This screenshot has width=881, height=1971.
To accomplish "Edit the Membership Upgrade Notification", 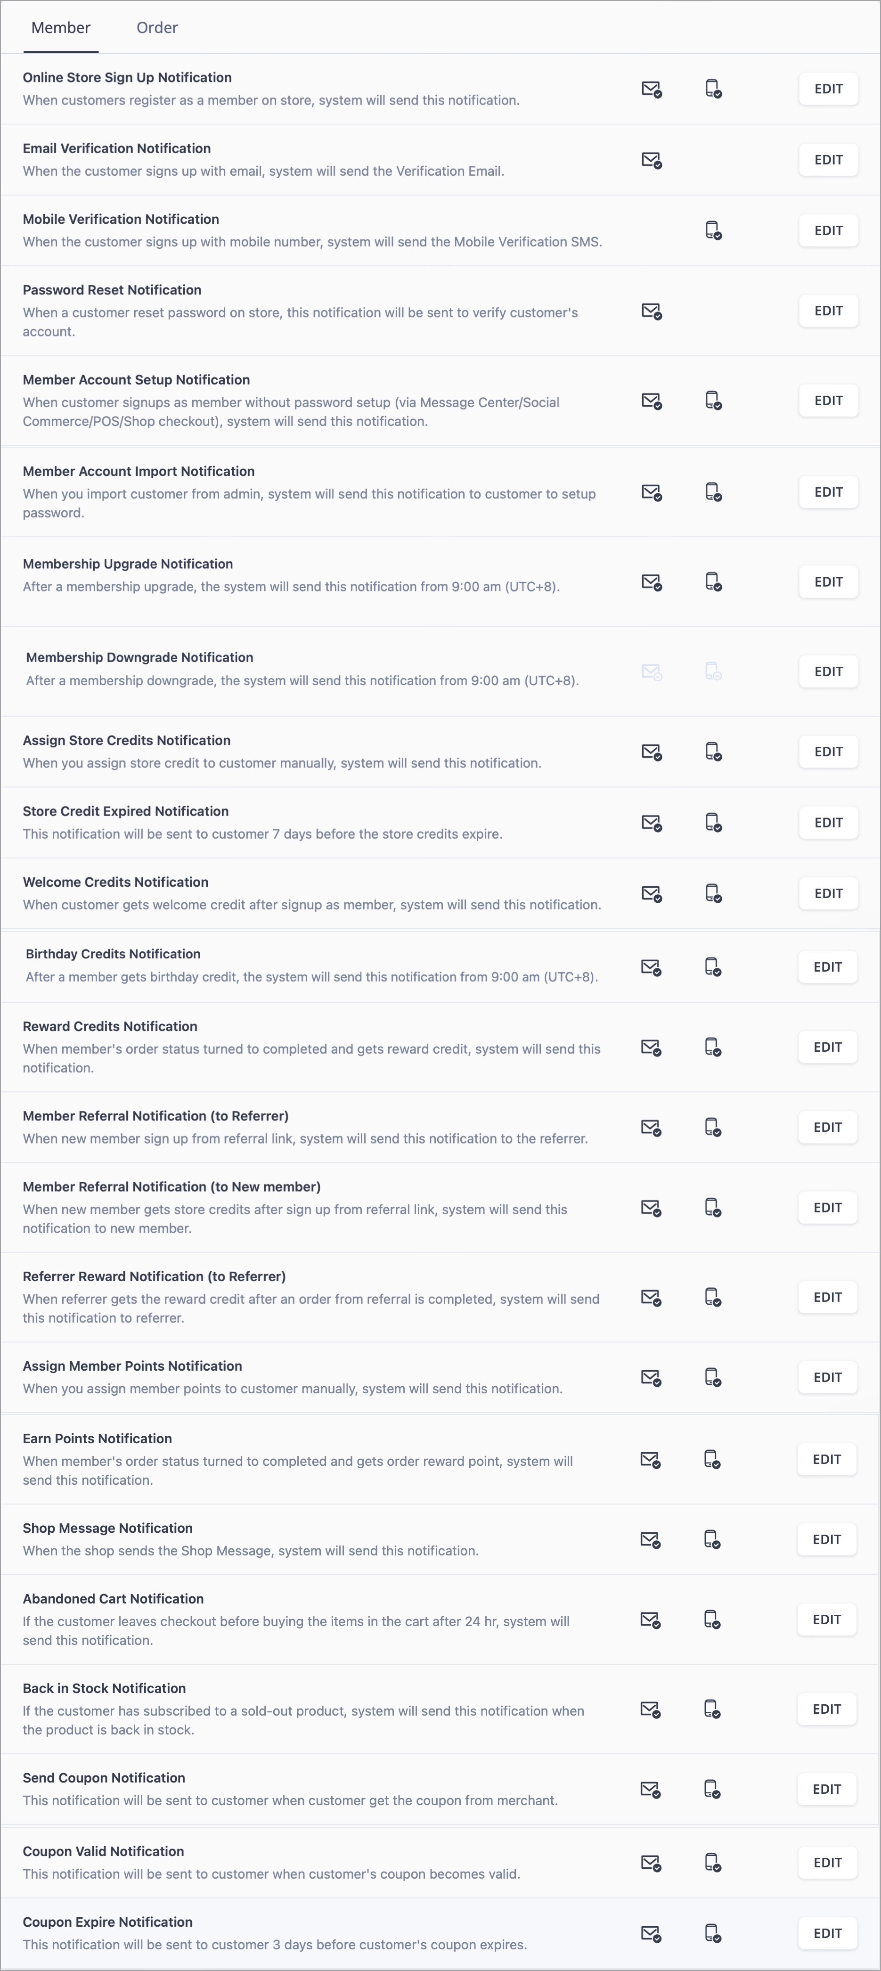I will (x=828, y=582).
